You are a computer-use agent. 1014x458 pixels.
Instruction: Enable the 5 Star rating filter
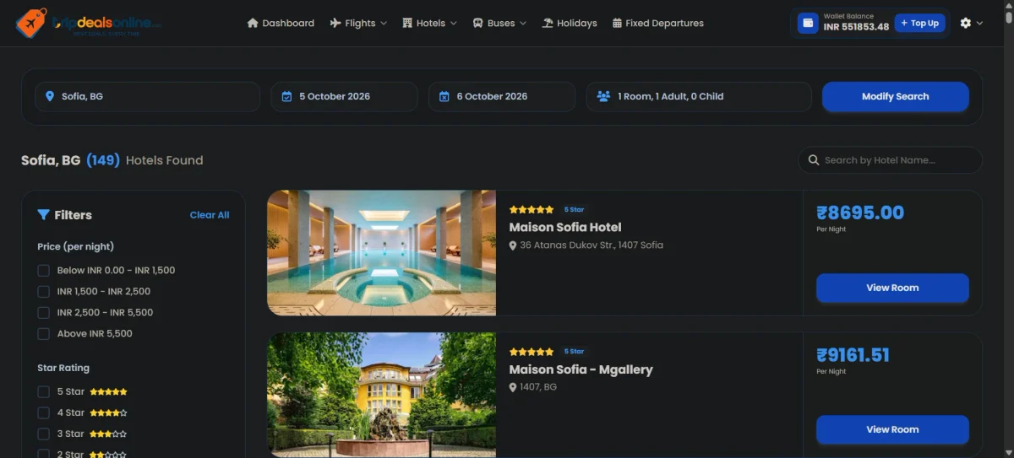43,391
